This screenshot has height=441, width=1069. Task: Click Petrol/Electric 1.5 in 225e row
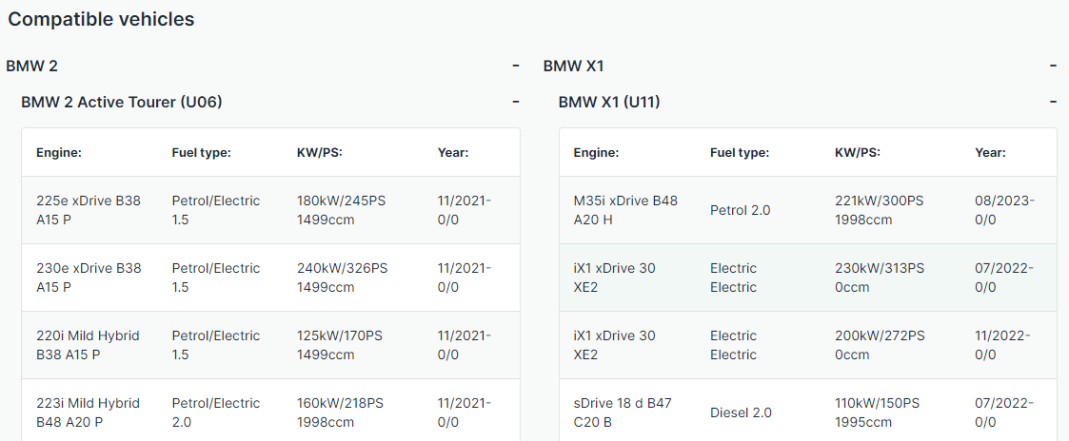pos(216,210)
